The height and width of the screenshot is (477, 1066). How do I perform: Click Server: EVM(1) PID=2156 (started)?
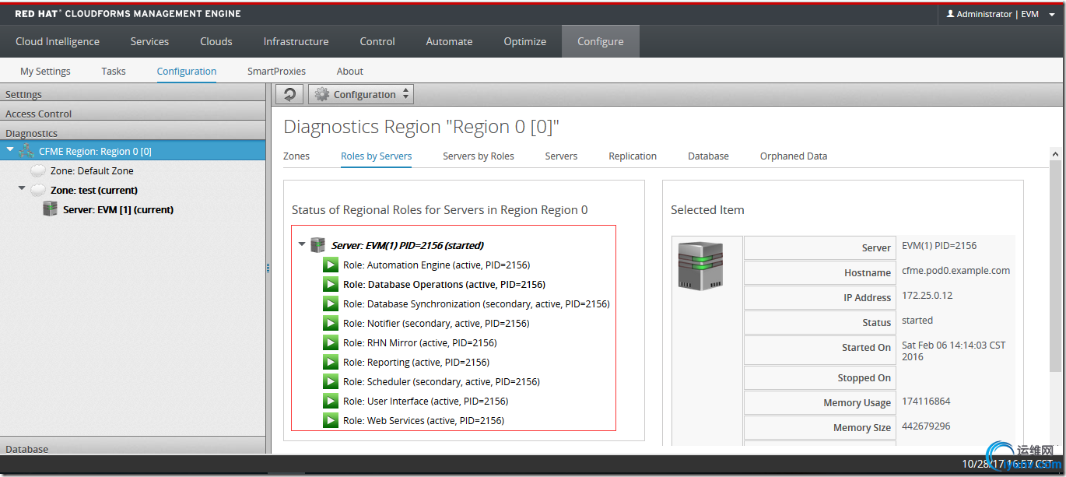click(x=408, y=245)
